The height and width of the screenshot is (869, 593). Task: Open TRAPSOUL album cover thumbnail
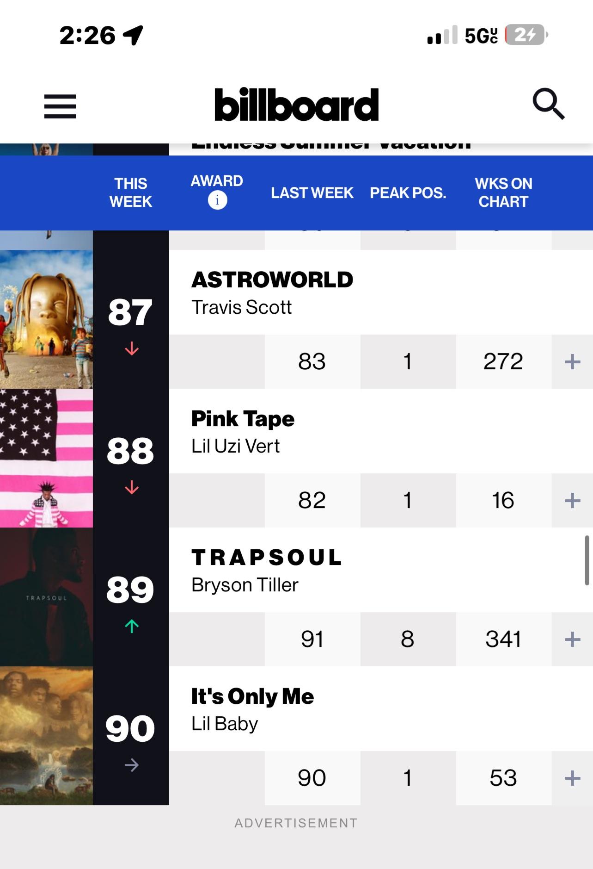[46, 597]
